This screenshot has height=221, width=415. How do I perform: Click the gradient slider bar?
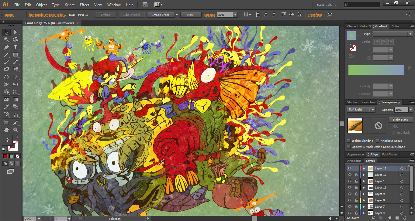click(376, 70)
